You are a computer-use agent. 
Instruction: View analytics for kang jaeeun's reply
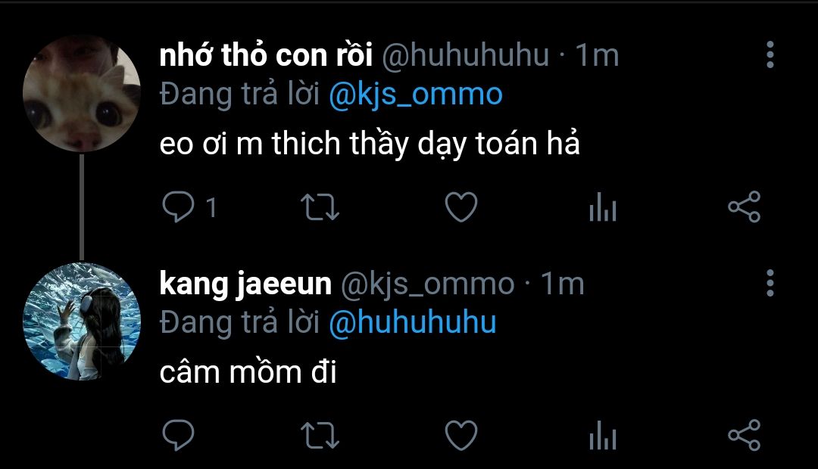pos(603,435)
